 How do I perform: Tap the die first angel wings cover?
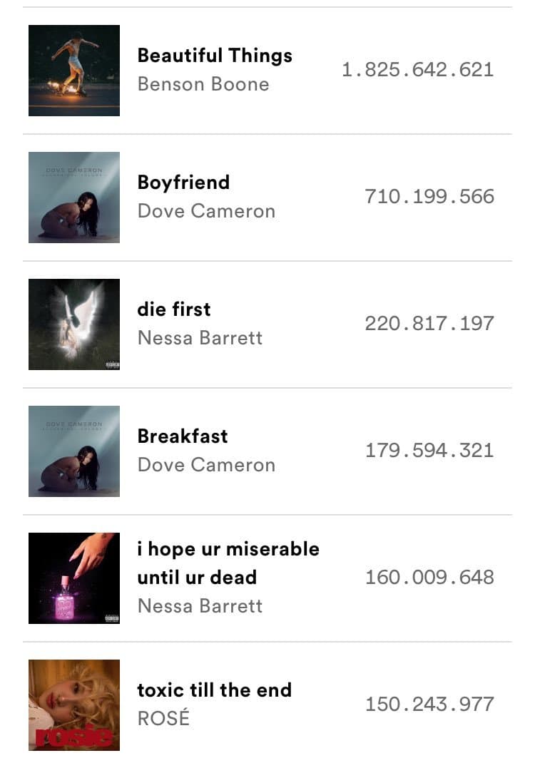74,324
